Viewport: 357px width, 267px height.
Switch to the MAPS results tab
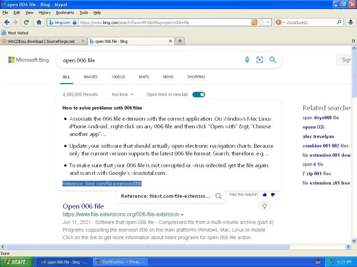144,77
